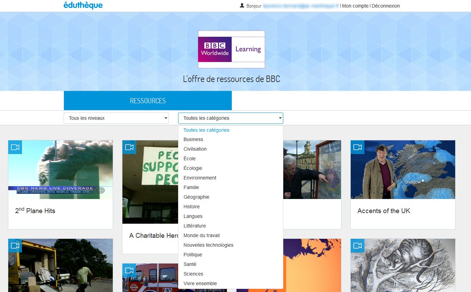Click the user profile icon beside Bonjour
Viewport: 471px width, 292px height.
pyautogui.click(x=242, y=5)
